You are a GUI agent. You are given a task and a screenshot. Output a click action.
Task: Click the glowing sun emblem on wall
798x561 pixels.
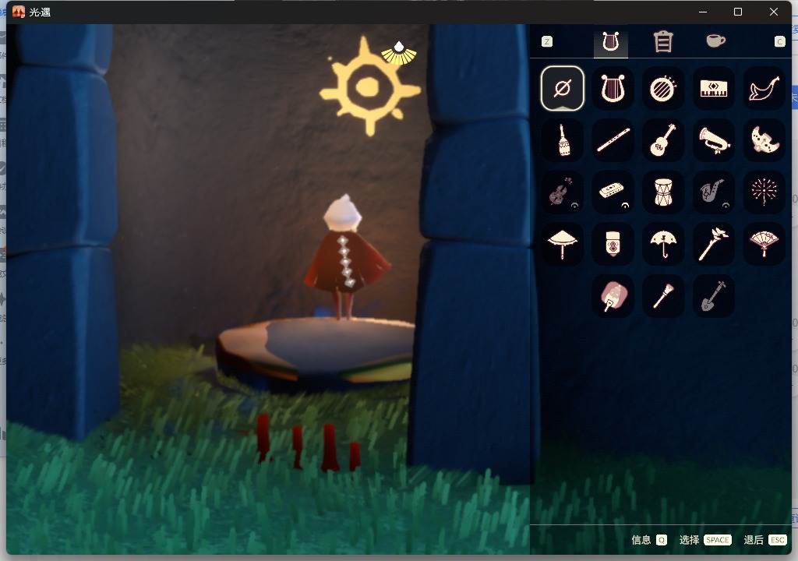coord(369,86)
